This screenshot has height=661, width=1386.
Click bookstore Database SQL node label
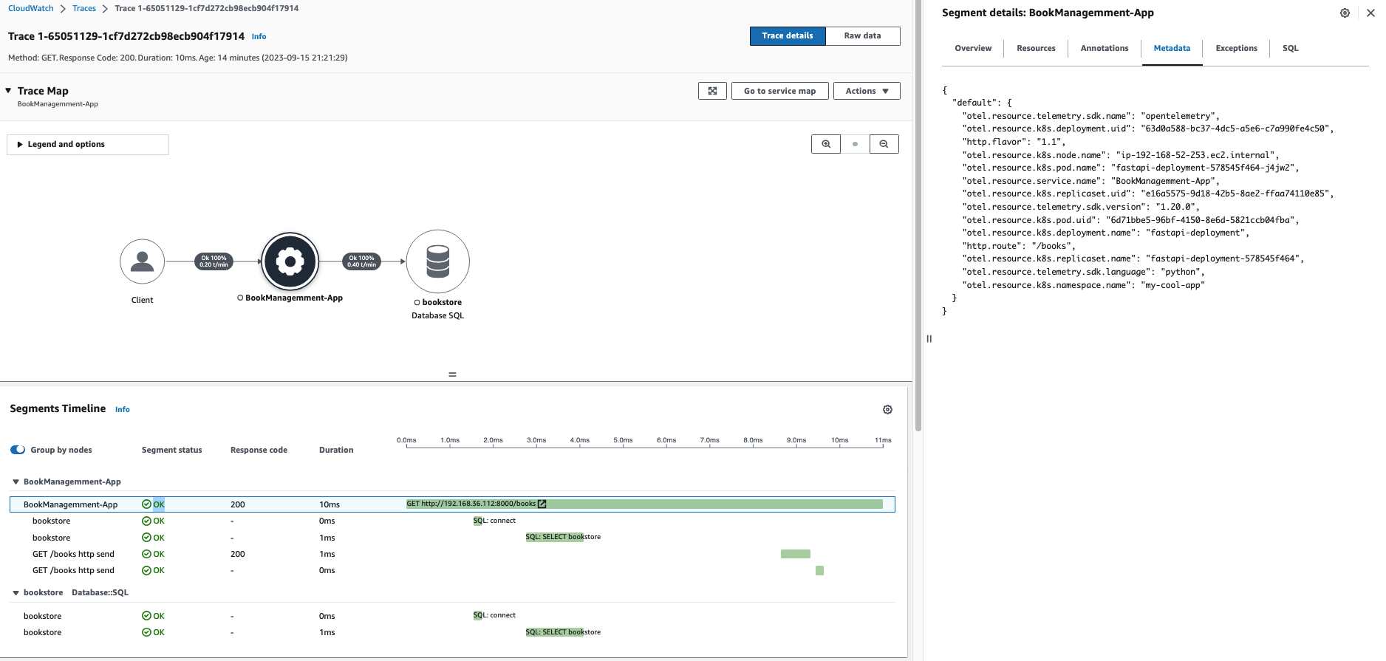[x=438, y=309]
